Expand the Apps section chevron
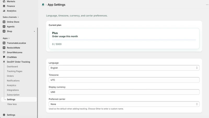This screenshot has width=209, height=118. (x=9, y=38)
